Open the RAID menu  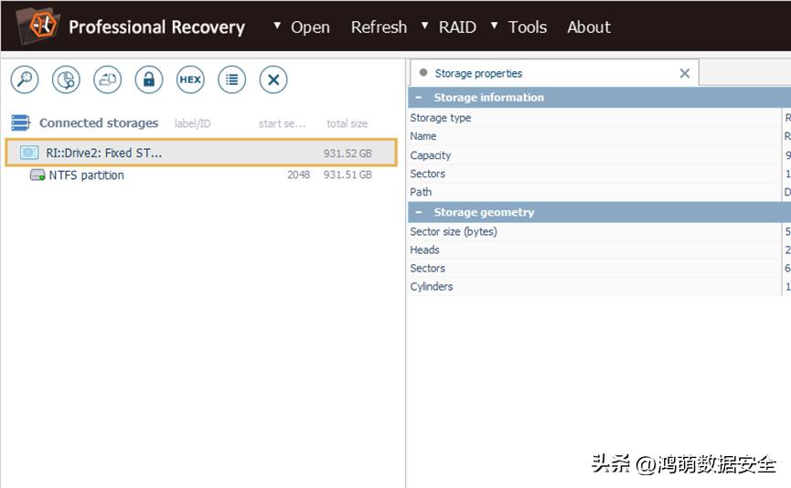click(x=457, y=27)
